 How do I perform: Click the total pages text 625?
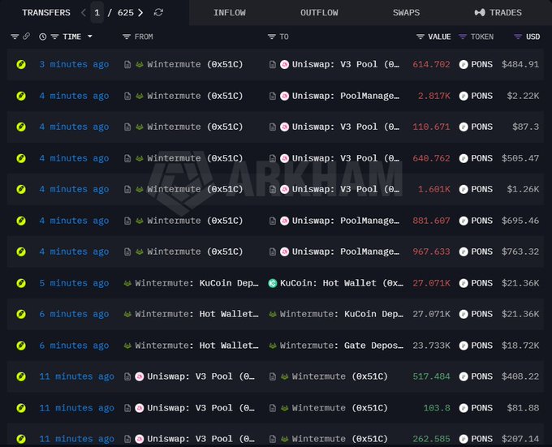[126, 13]
